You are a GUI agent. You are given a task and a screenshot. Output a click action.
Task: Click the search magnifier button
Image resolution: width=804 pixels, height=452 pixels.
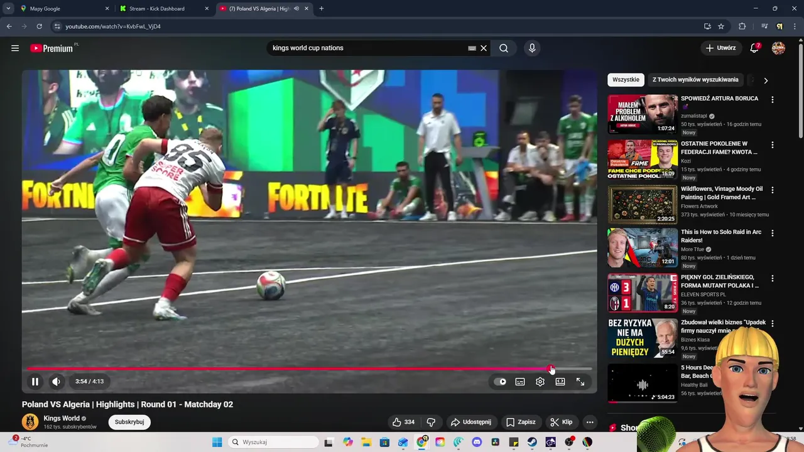pyautogui.click(x=504, y=48)
